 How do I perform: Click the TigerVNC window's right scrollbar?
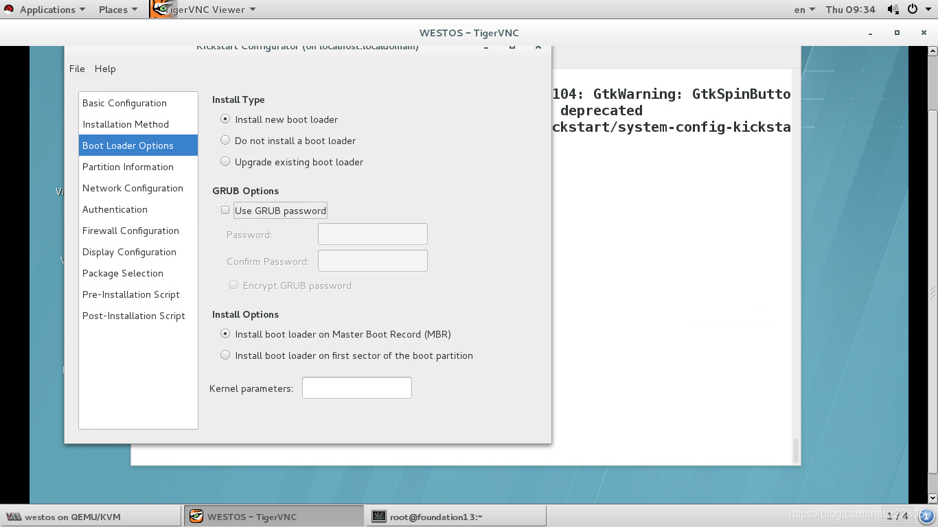click(933, 292)
